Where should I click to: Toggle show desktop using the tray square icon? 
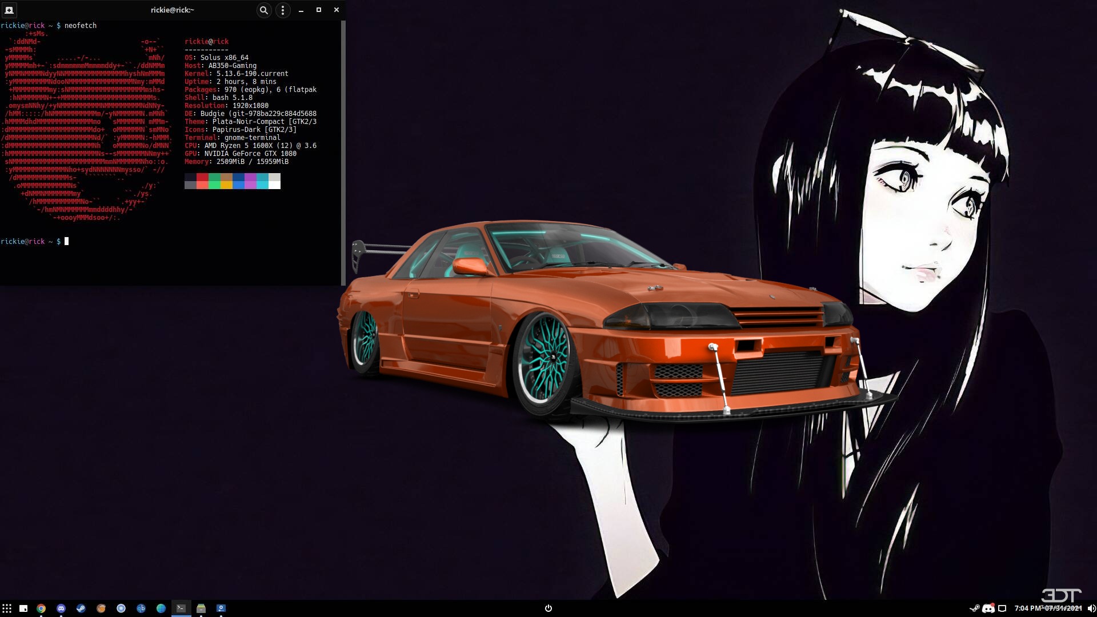pos(1002,608)
